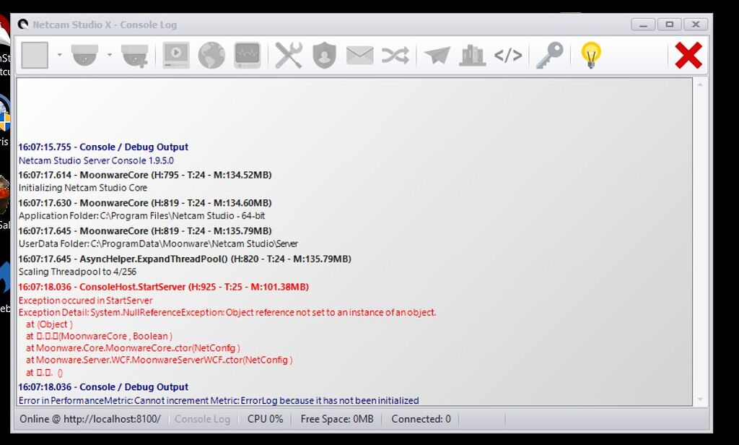Image resolution: width=739 pixels, height=445 pixels.
Task: Toggle the light bulb debug mode
Action: coord(592,56)
